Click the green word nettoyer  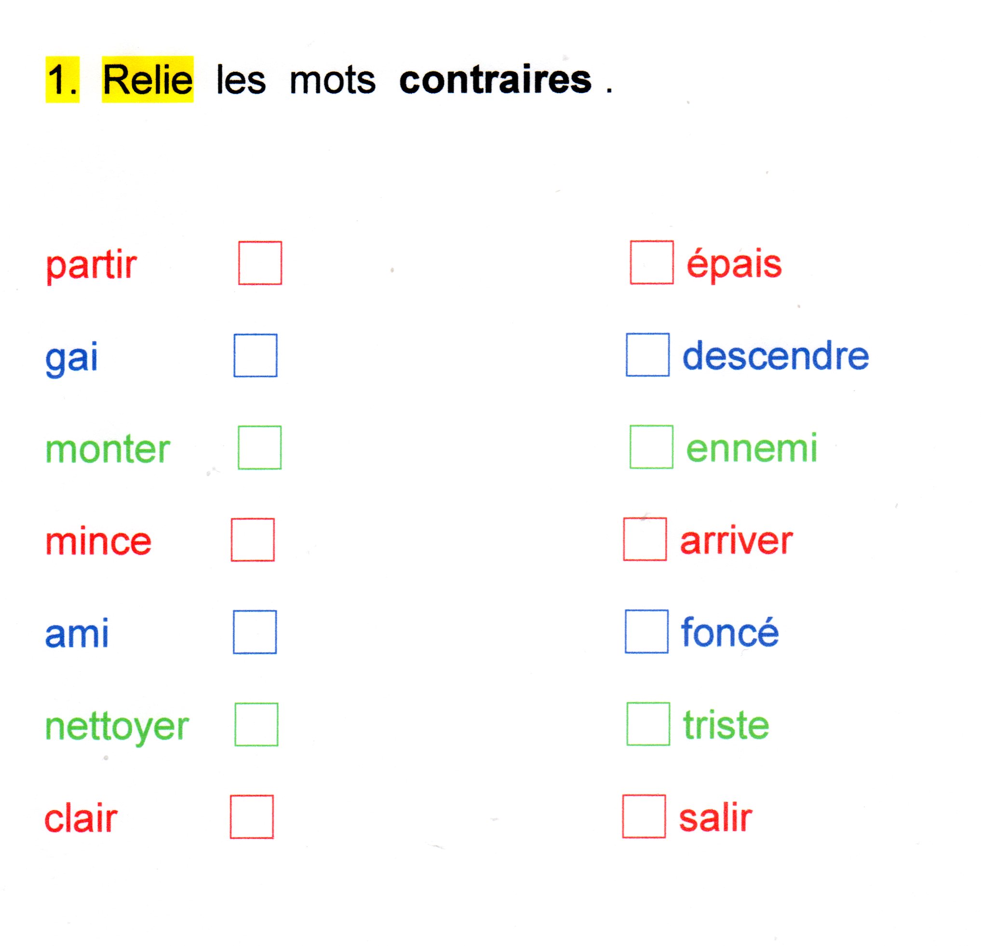tap(117, 726)
